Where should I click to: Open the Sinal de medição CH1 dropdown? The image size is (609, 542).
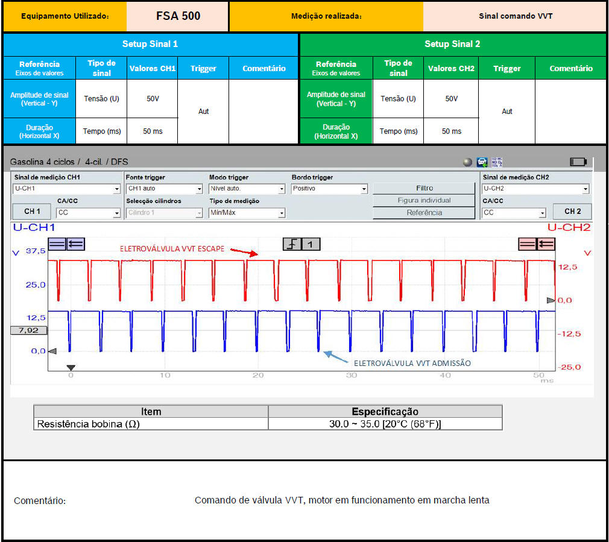click(x=67, y=189)
